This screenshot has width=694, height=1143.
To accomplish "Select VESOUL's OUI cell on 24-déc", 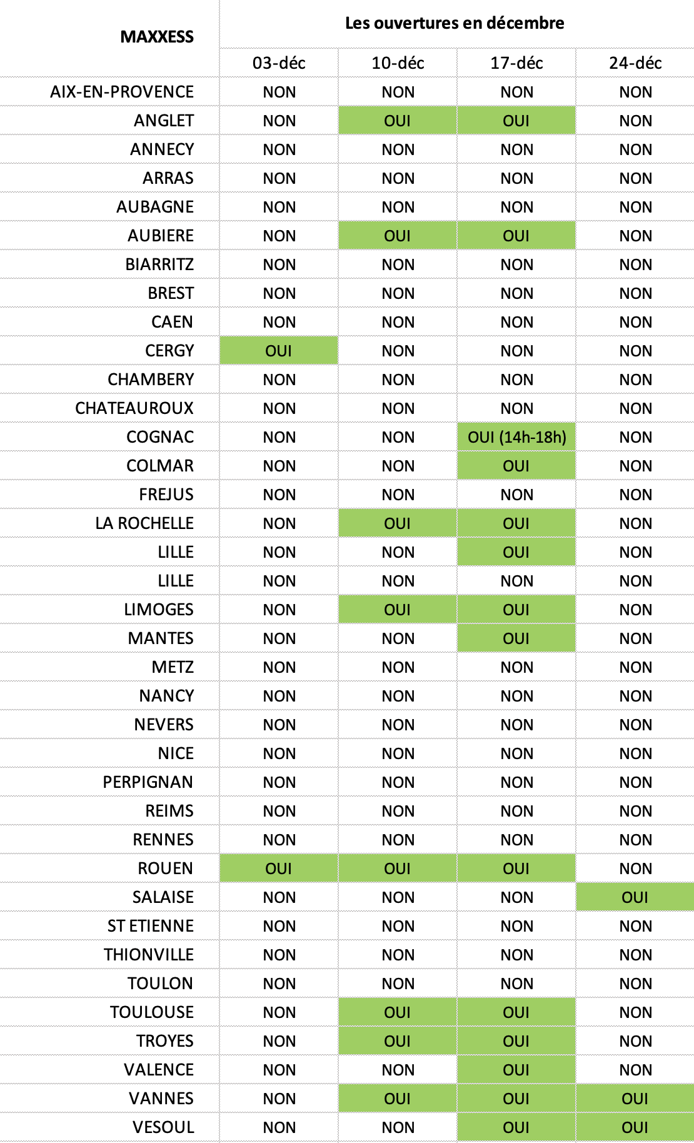I will [635, 1127].
